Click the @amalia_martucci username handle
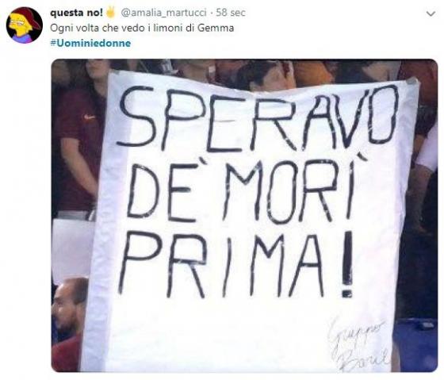Screen dimensions: 444x380 point(163,13)
